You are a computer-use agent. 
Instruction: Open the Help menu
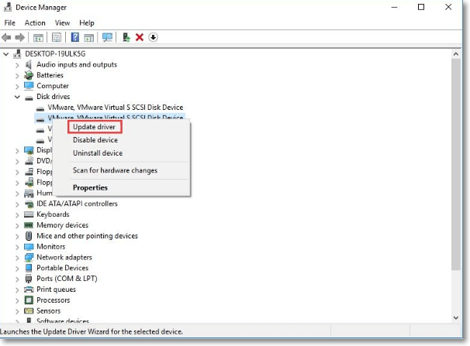point(87,23)
